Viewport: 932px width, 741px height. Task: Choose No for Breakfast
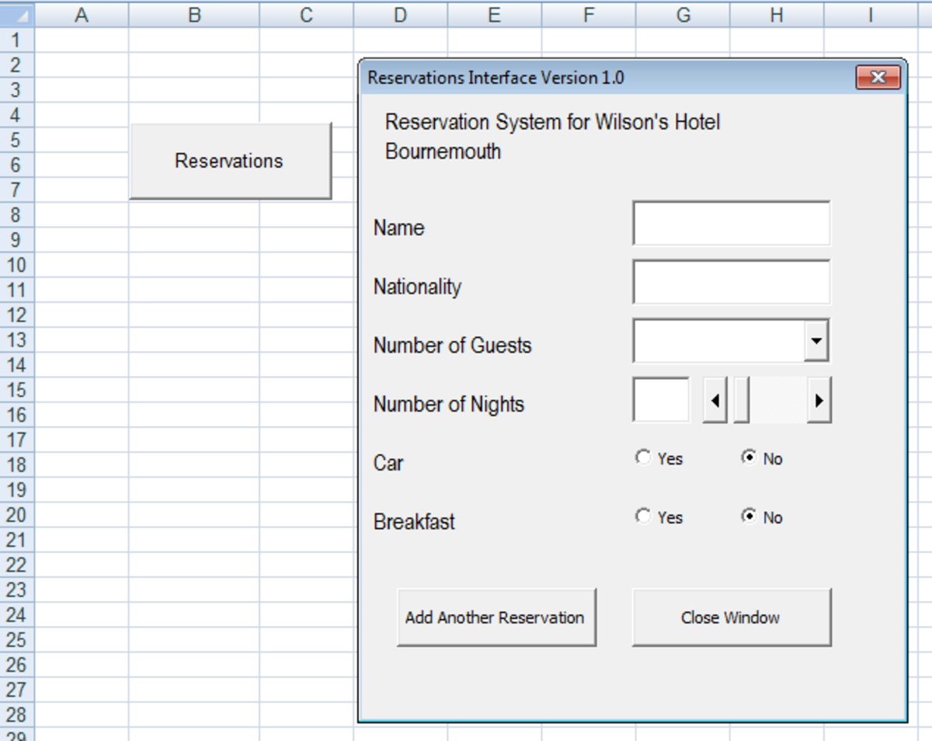tap(749, 517)
